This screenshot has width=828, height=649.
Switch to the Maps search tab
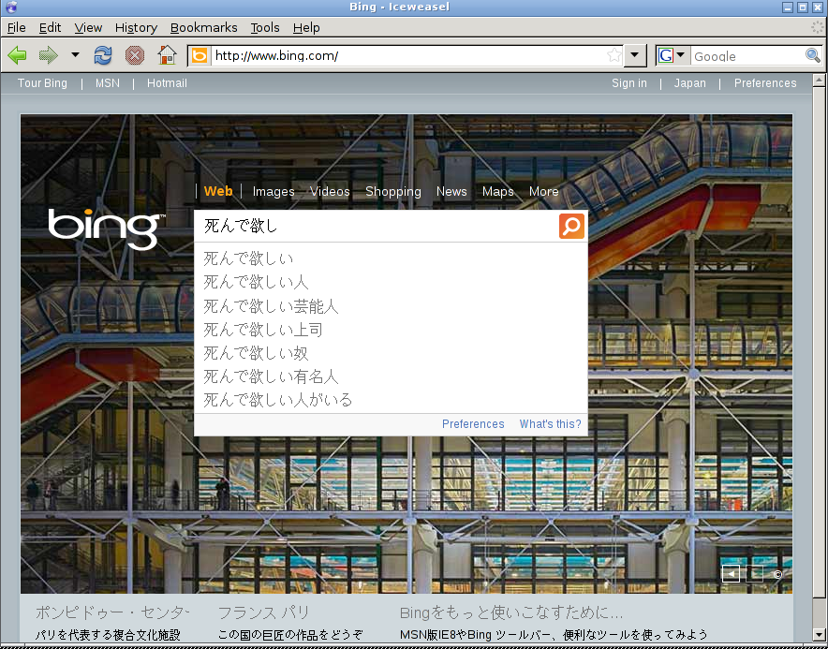click(x=498, y=192)
